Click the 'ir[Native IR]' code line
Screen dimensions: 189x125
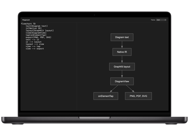pyautogui.click(x=33, y=28)
